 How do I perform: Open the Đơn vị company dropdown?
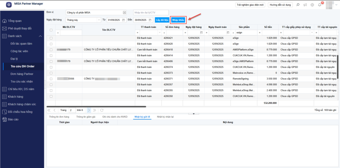tap(125, 13)
